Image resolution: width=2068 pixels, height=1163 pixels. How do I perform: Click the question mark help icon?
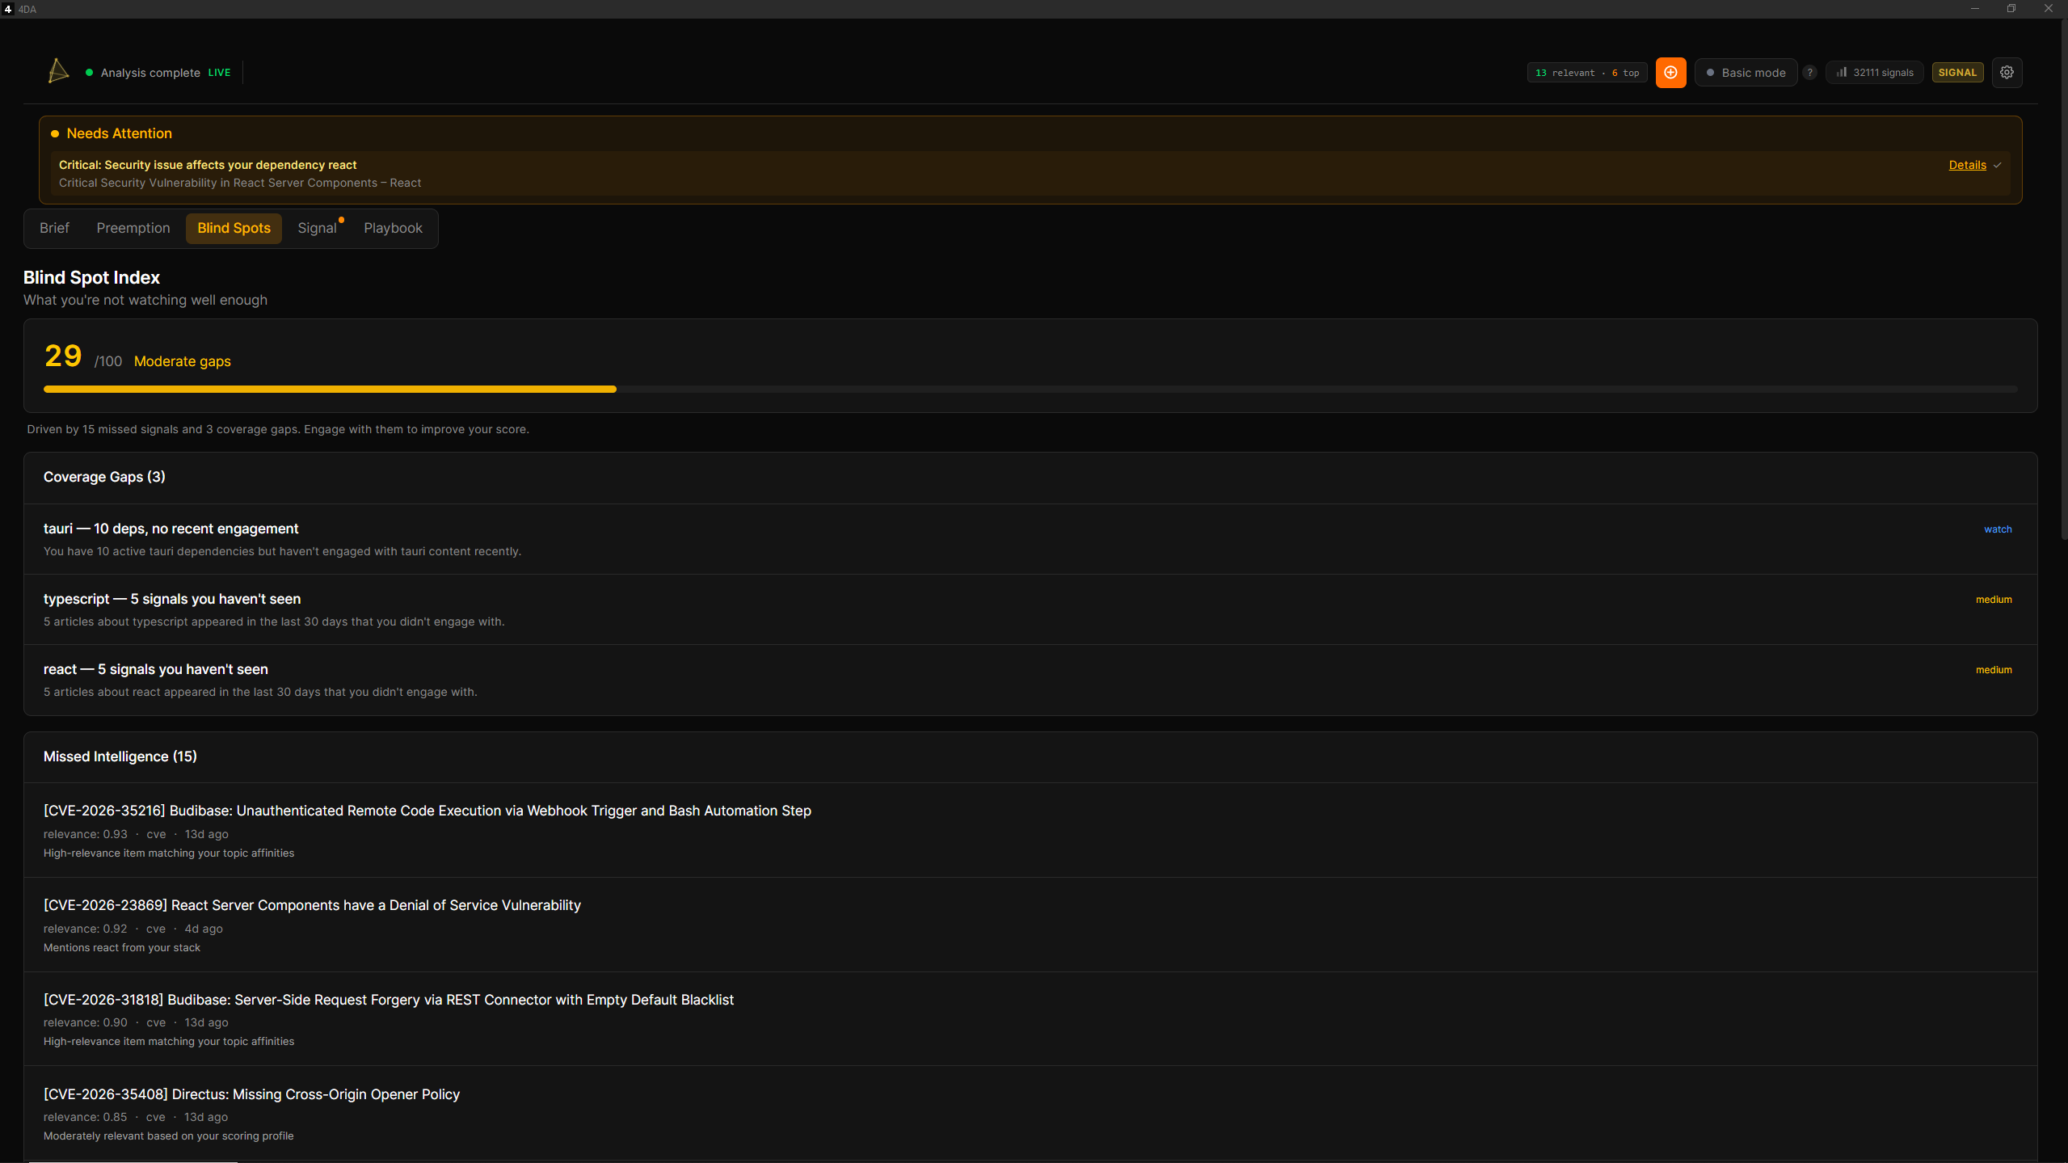[x=1810, y=73]
